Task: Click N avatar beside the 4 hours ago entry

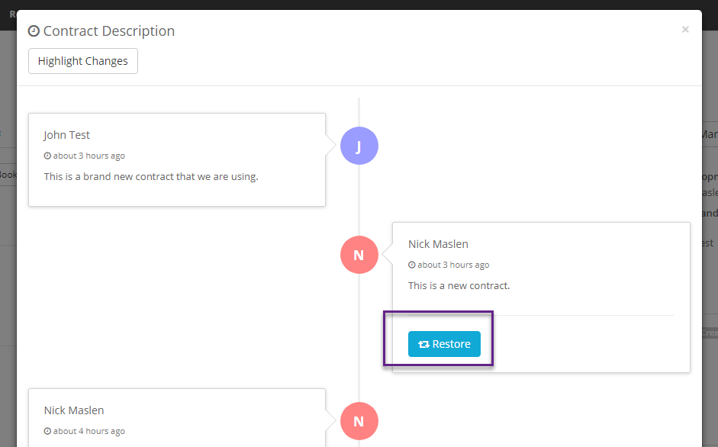Action: (359, 421)
